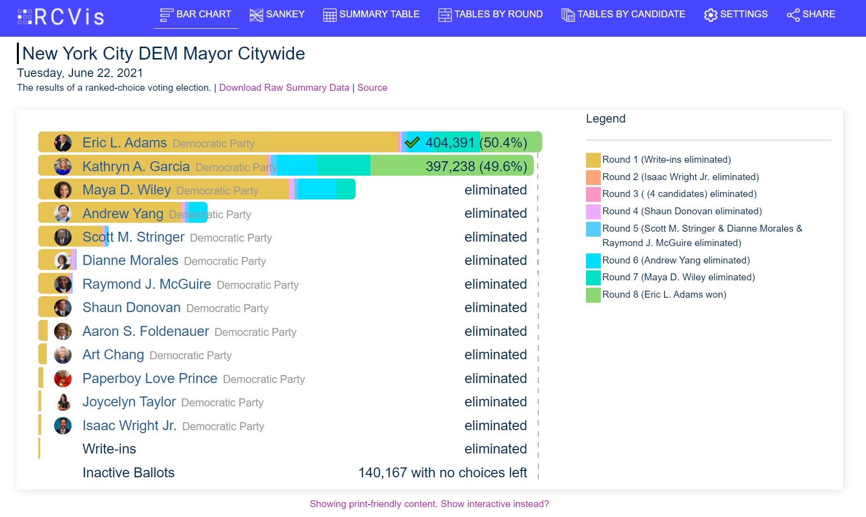The image size is (866, 517).
Task: Click the Bar Chart icon in navbar
Action: (x=166, y=15)
